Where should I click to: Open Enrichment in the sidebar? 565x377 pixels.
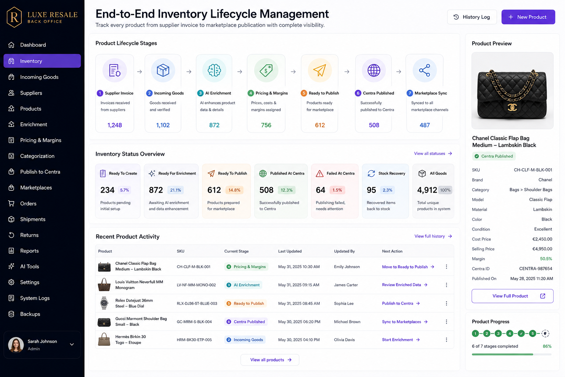42,124
